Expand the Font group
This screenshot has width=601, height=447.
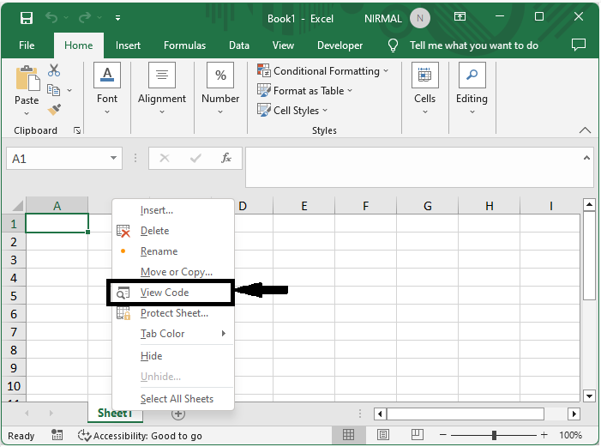tap(107, 112)
